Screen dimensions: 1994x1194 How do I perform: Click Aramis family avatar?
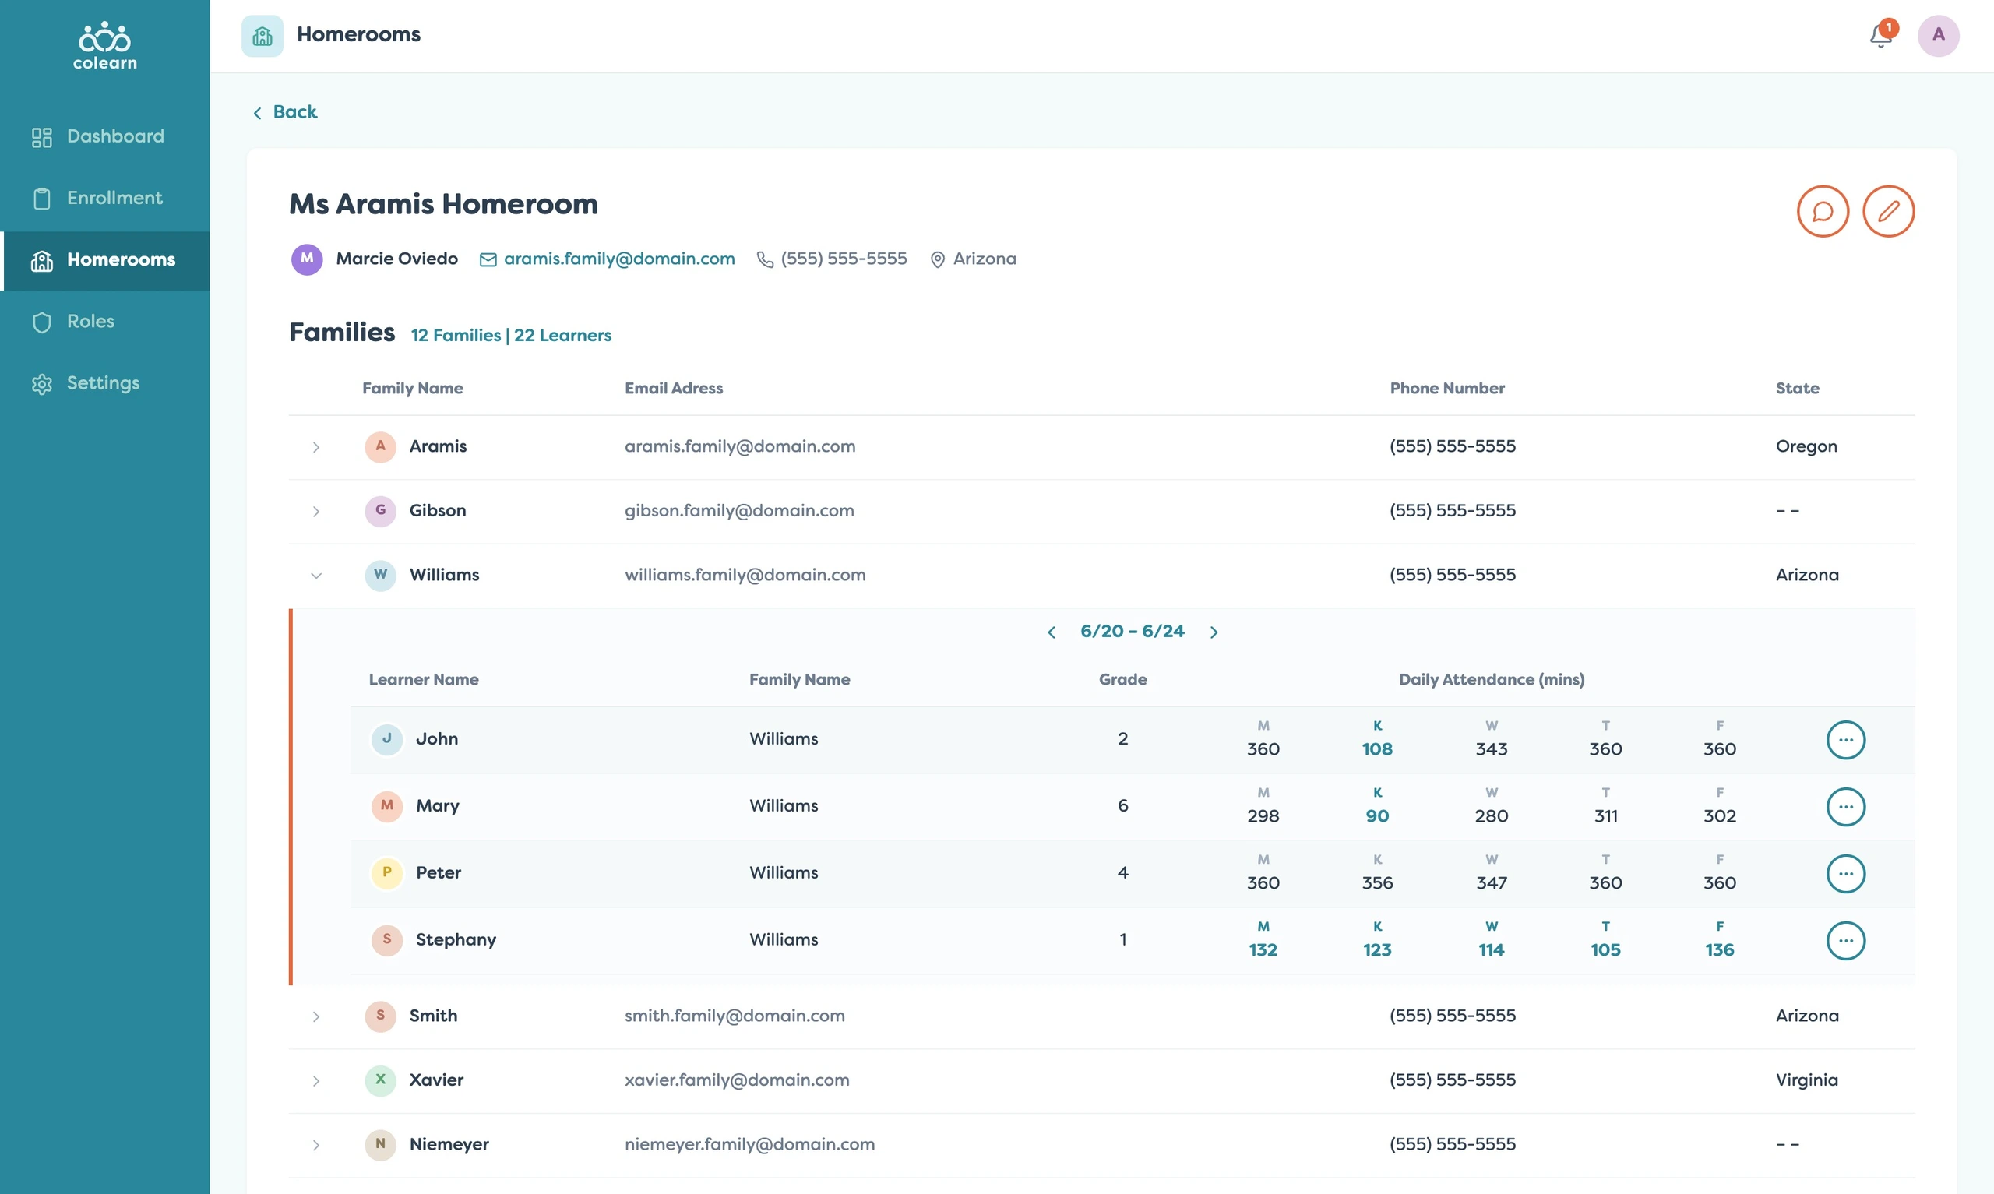pos(380,446)
